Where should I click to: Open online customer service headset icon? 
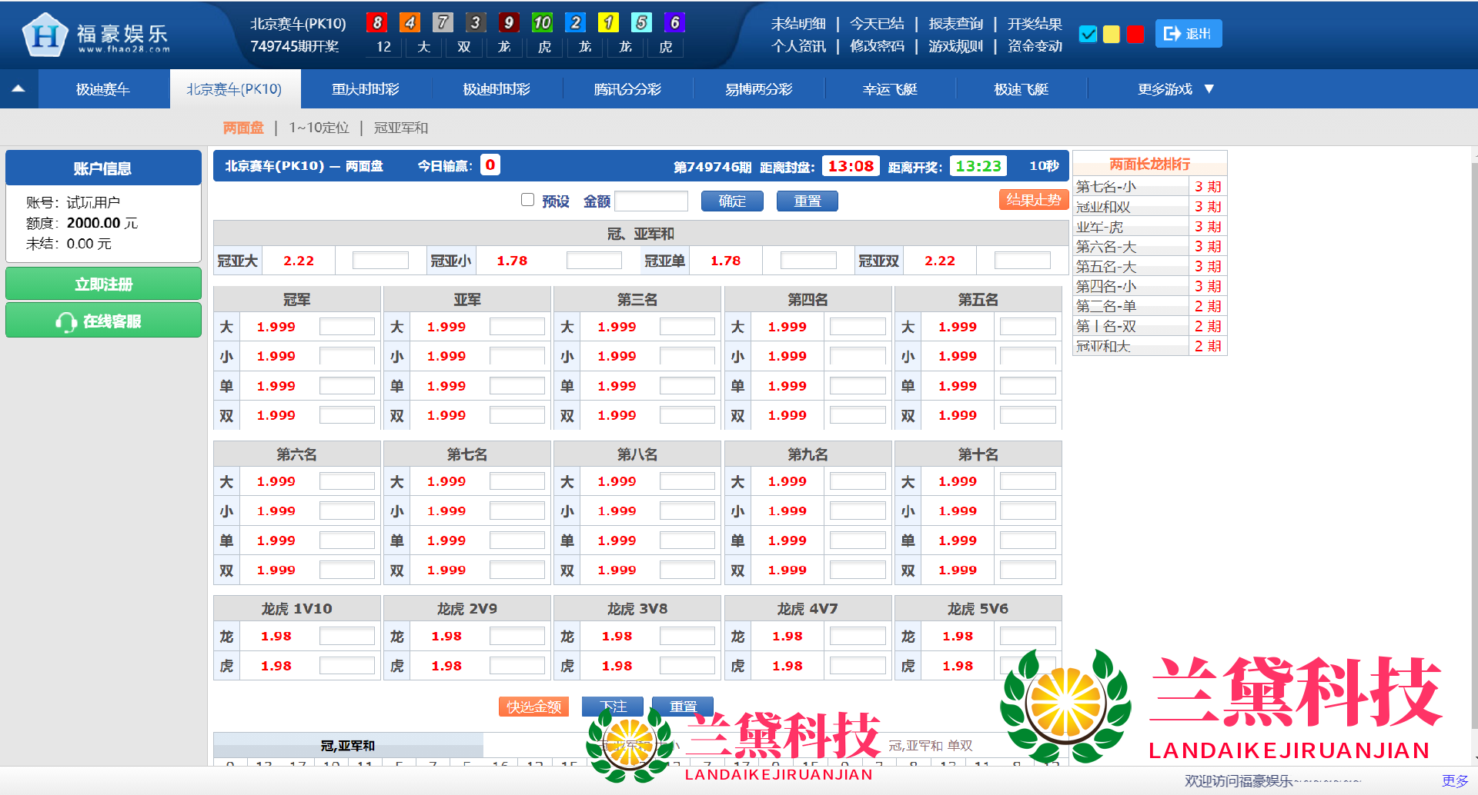65,322
